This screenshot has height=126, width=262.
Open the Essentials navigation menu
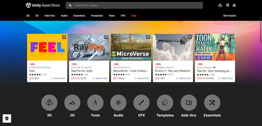pos(79,16)
